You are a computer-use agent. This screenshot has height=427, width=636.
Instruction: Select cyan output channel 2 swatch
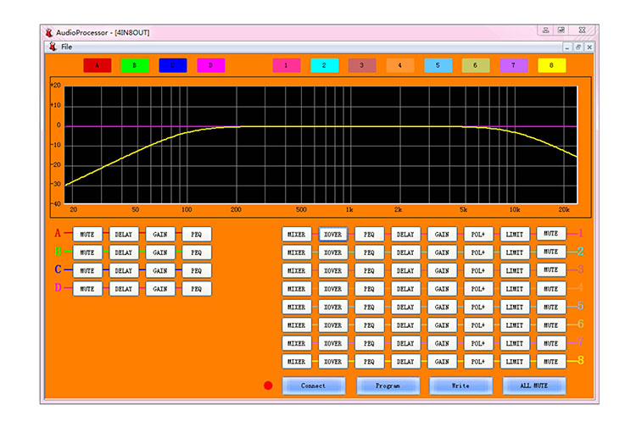point(324,65)
